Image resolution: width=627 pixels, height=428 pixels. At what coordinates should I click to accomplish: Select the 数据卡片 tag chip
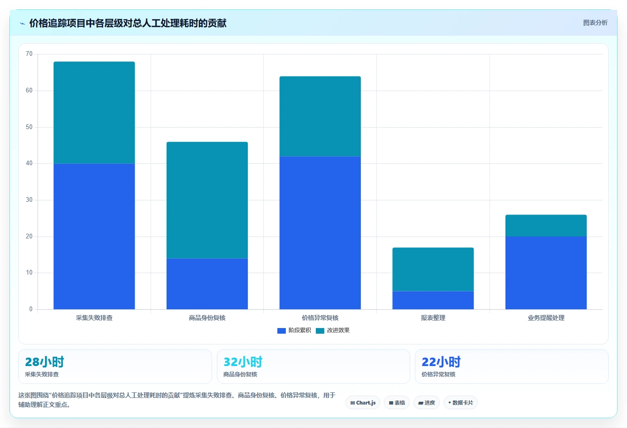pyautogui.click(x=460, y=403)
